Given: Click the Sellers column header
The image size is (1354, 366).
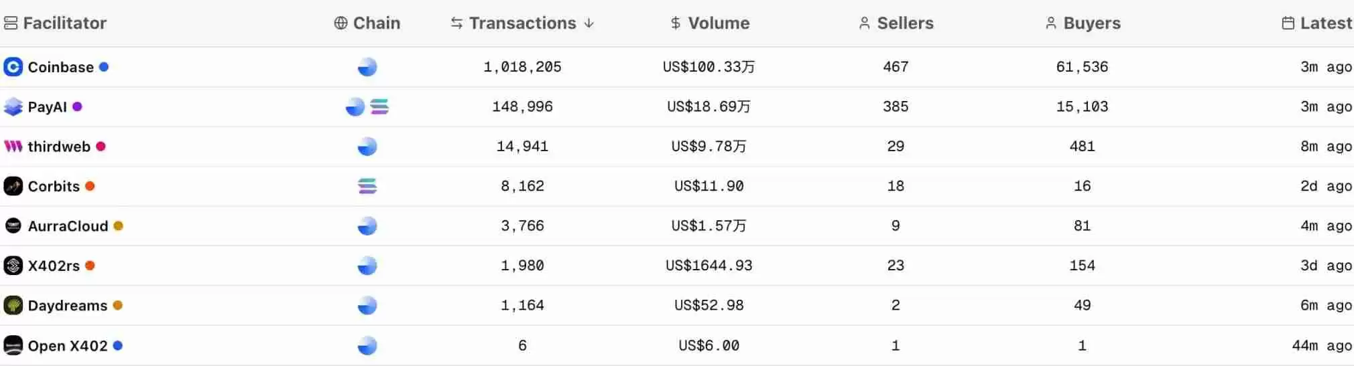Looking at the screenshot, I should pos(904,23).
